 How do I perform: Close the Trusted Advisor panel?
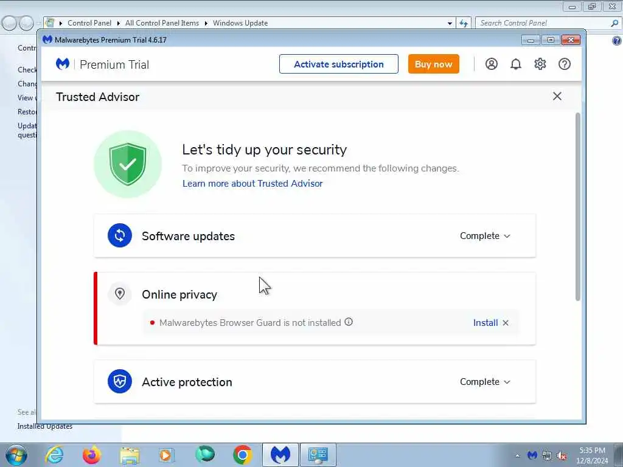click(557, 96)
